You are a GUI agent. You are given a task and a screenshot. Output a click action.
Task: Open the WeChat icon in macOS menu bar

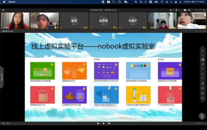(125, 2)
